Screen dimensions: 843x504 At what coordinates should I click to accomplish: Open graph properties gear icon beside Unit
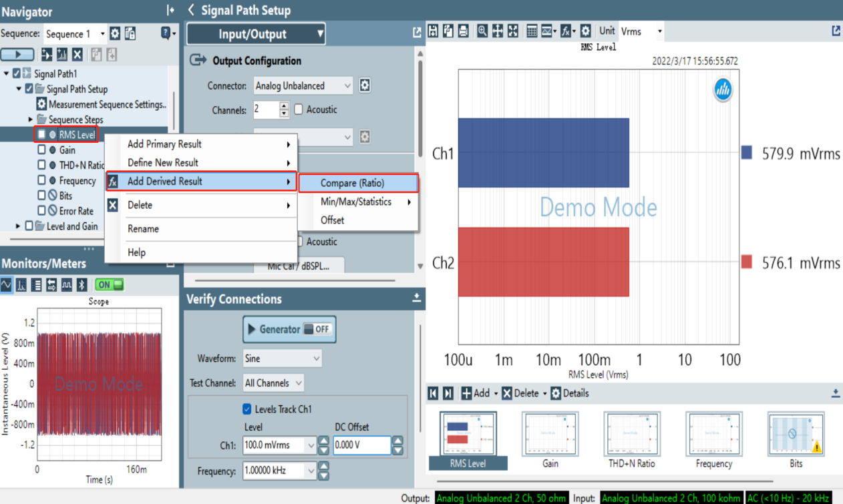[586, 31]
